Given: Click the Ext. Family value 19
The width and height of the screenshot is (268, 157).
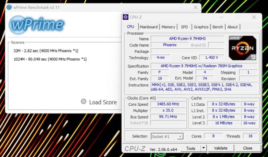Looking at the screenshot, I should click(160, 78).
